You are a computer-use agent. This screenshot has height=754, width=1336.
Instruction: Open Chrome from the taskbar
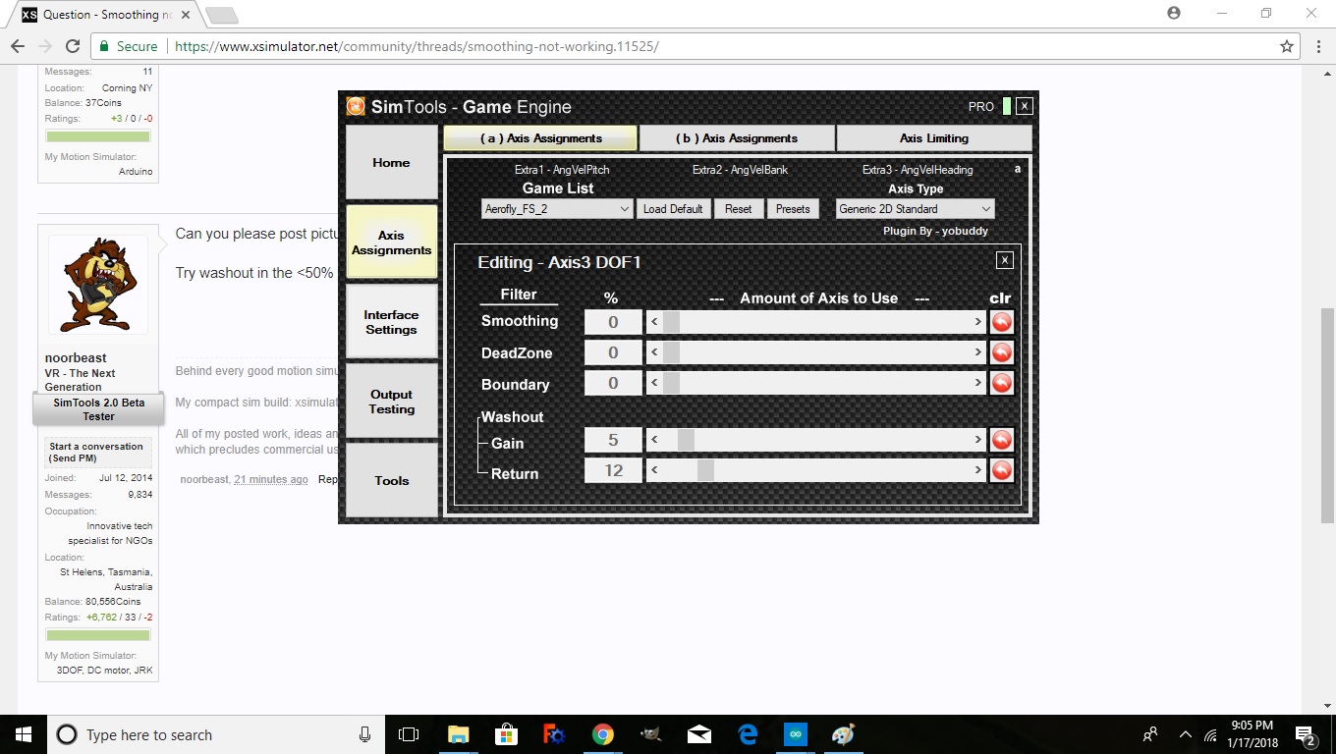point(602,734)
